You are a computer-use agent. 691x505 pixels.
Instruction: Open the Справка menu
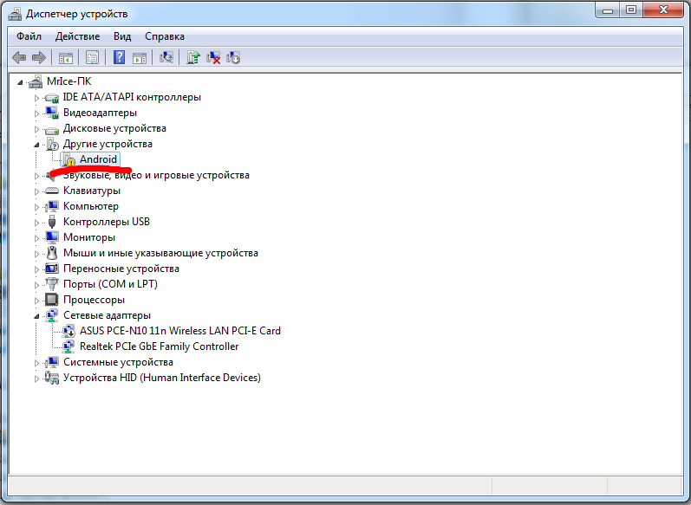165,36
